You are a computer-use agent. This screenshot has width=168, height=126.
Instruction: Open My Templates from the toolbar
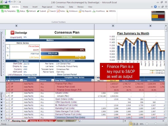[x=8, y=11]
